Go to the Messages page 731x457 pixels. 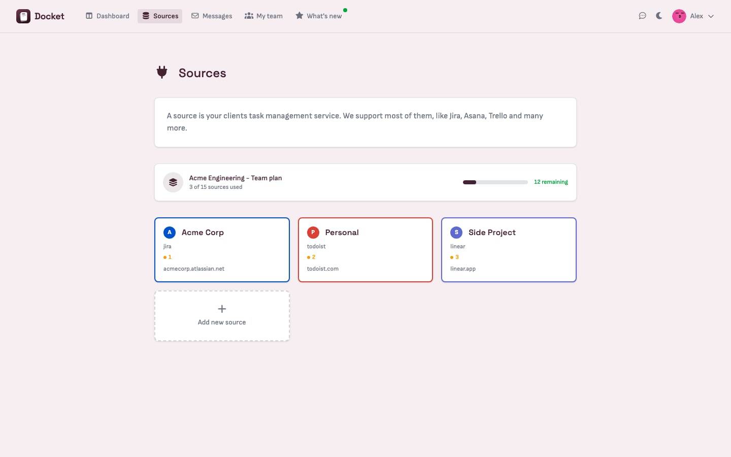click(212, 16)
